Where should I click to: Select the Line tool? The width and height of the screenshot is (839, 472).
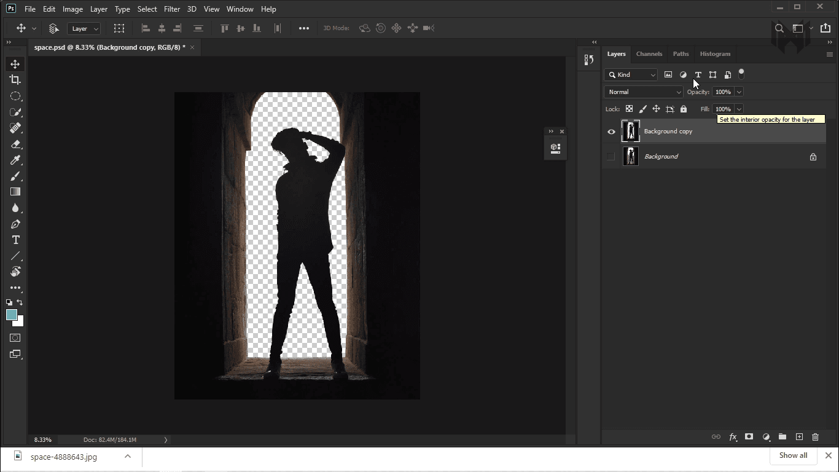15,256
